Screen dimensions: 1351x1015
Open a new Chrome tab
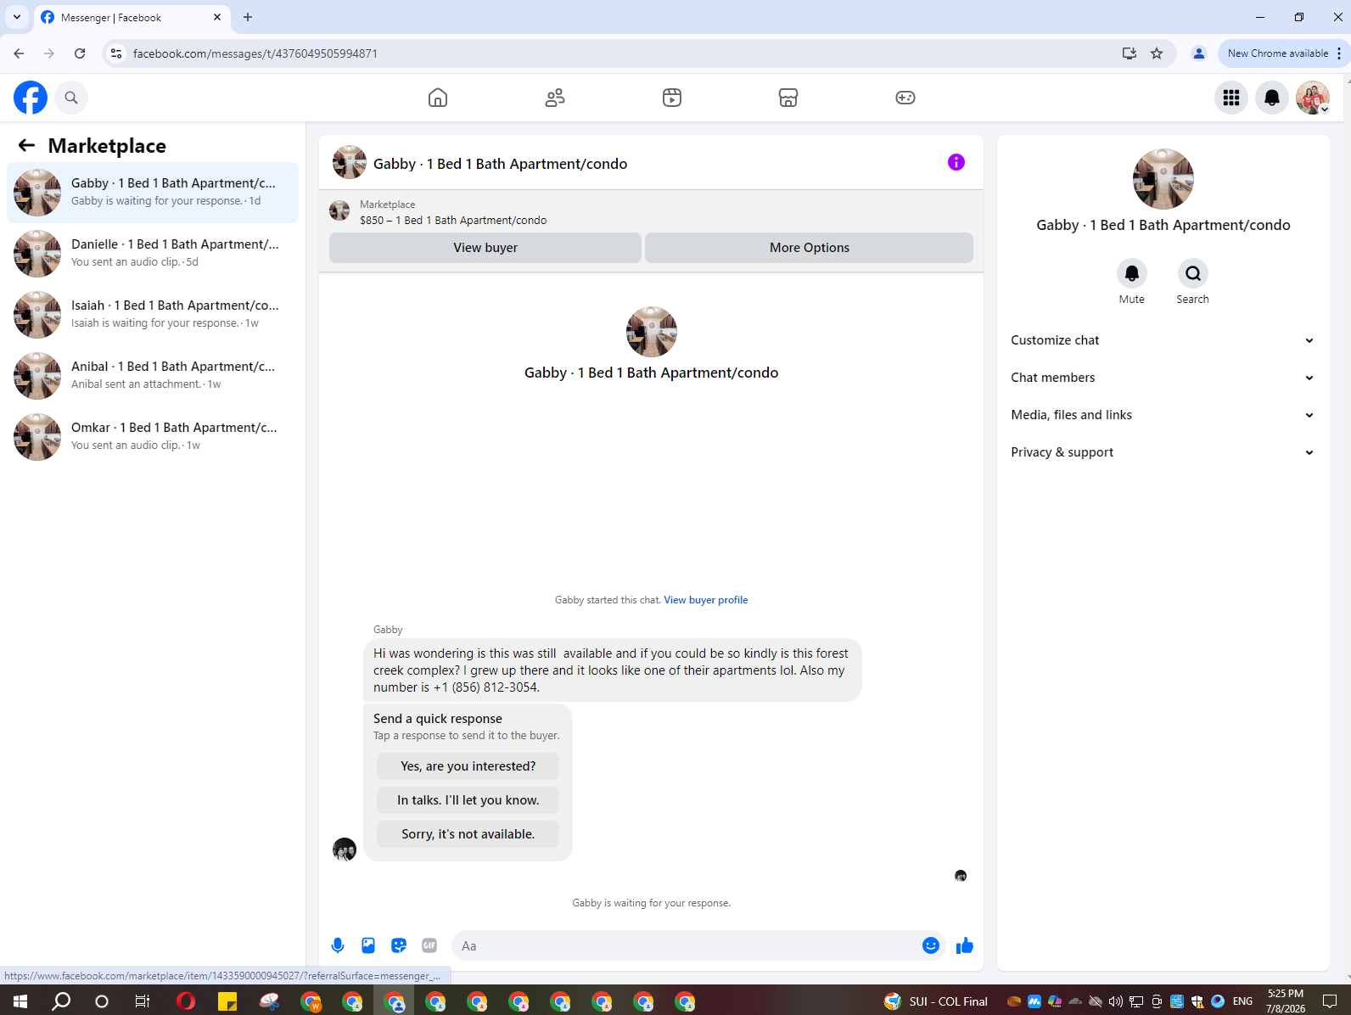pyautogui.click(x=248, y=17)
